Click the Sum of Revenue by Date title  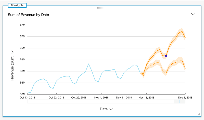[x=28, y=15]
